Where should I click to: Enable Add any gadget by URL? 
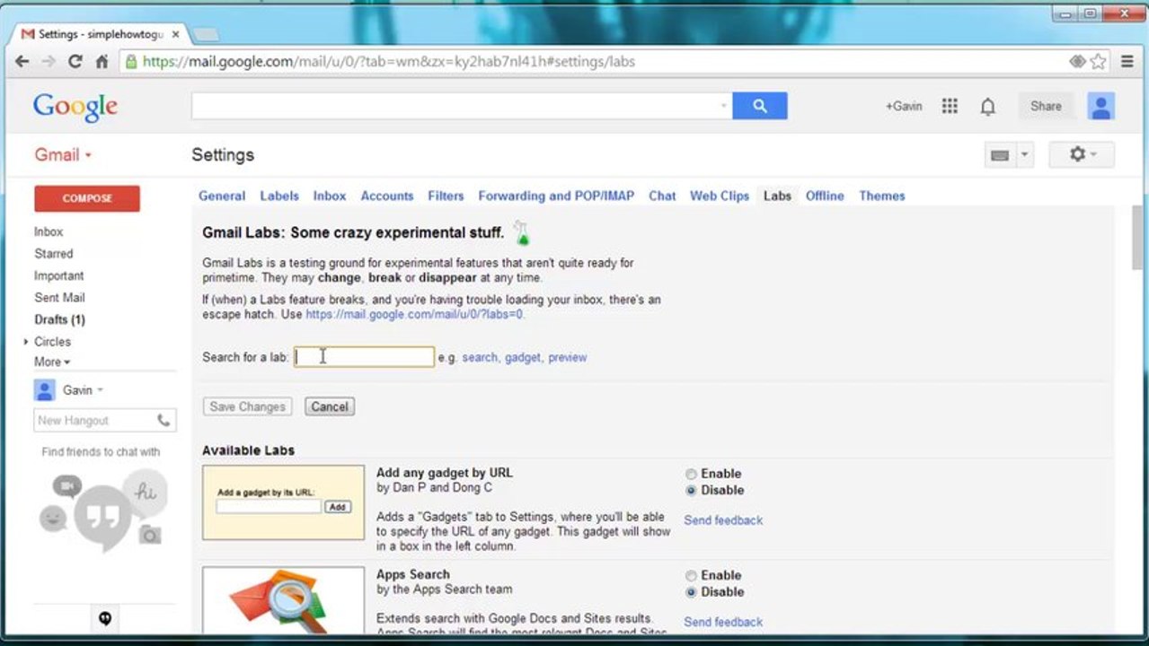tap(691, 474)
